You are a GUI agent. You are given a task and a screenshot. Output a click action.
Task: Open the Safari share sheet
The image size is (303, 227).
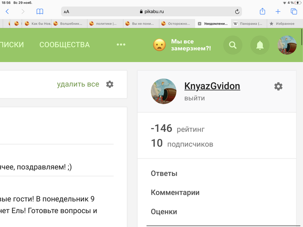pyautogui.click(x=262, y=12)
